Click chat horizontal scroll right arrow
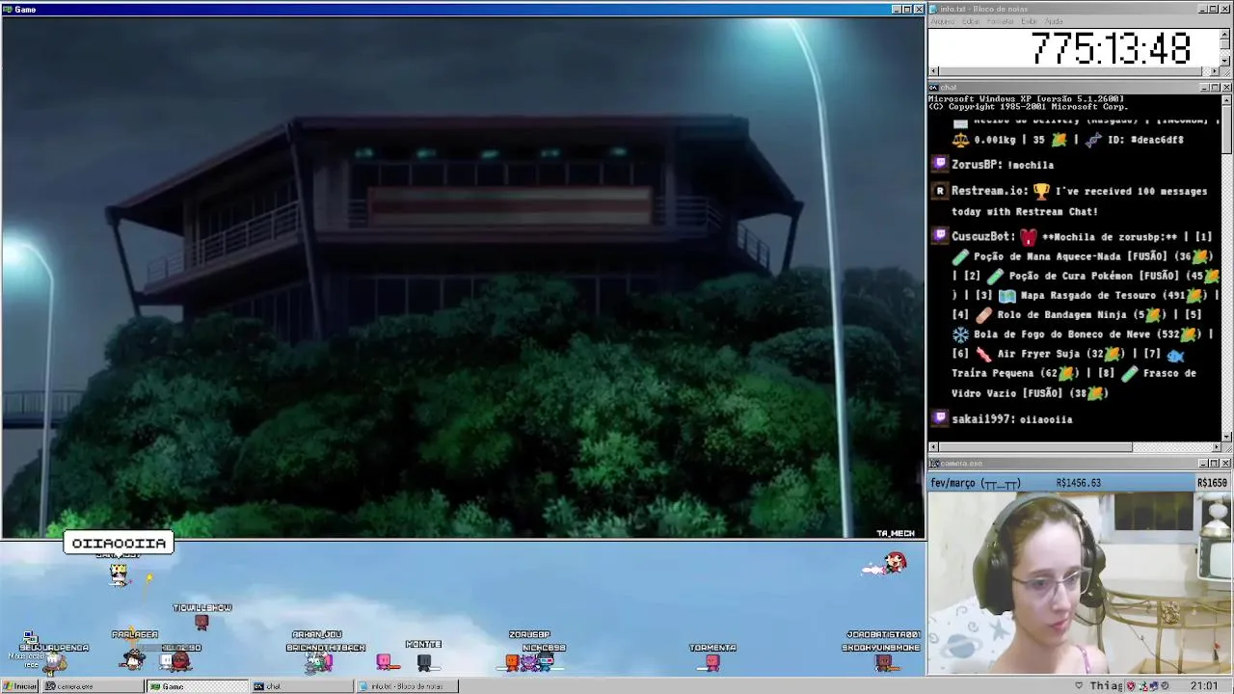Screen dimensions: 1234x694 (x=1216, y=446)
